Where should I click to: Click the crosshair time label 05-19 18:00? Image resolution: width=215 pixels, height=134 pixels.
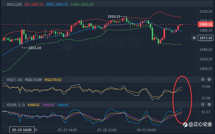(x=22, y=130)
